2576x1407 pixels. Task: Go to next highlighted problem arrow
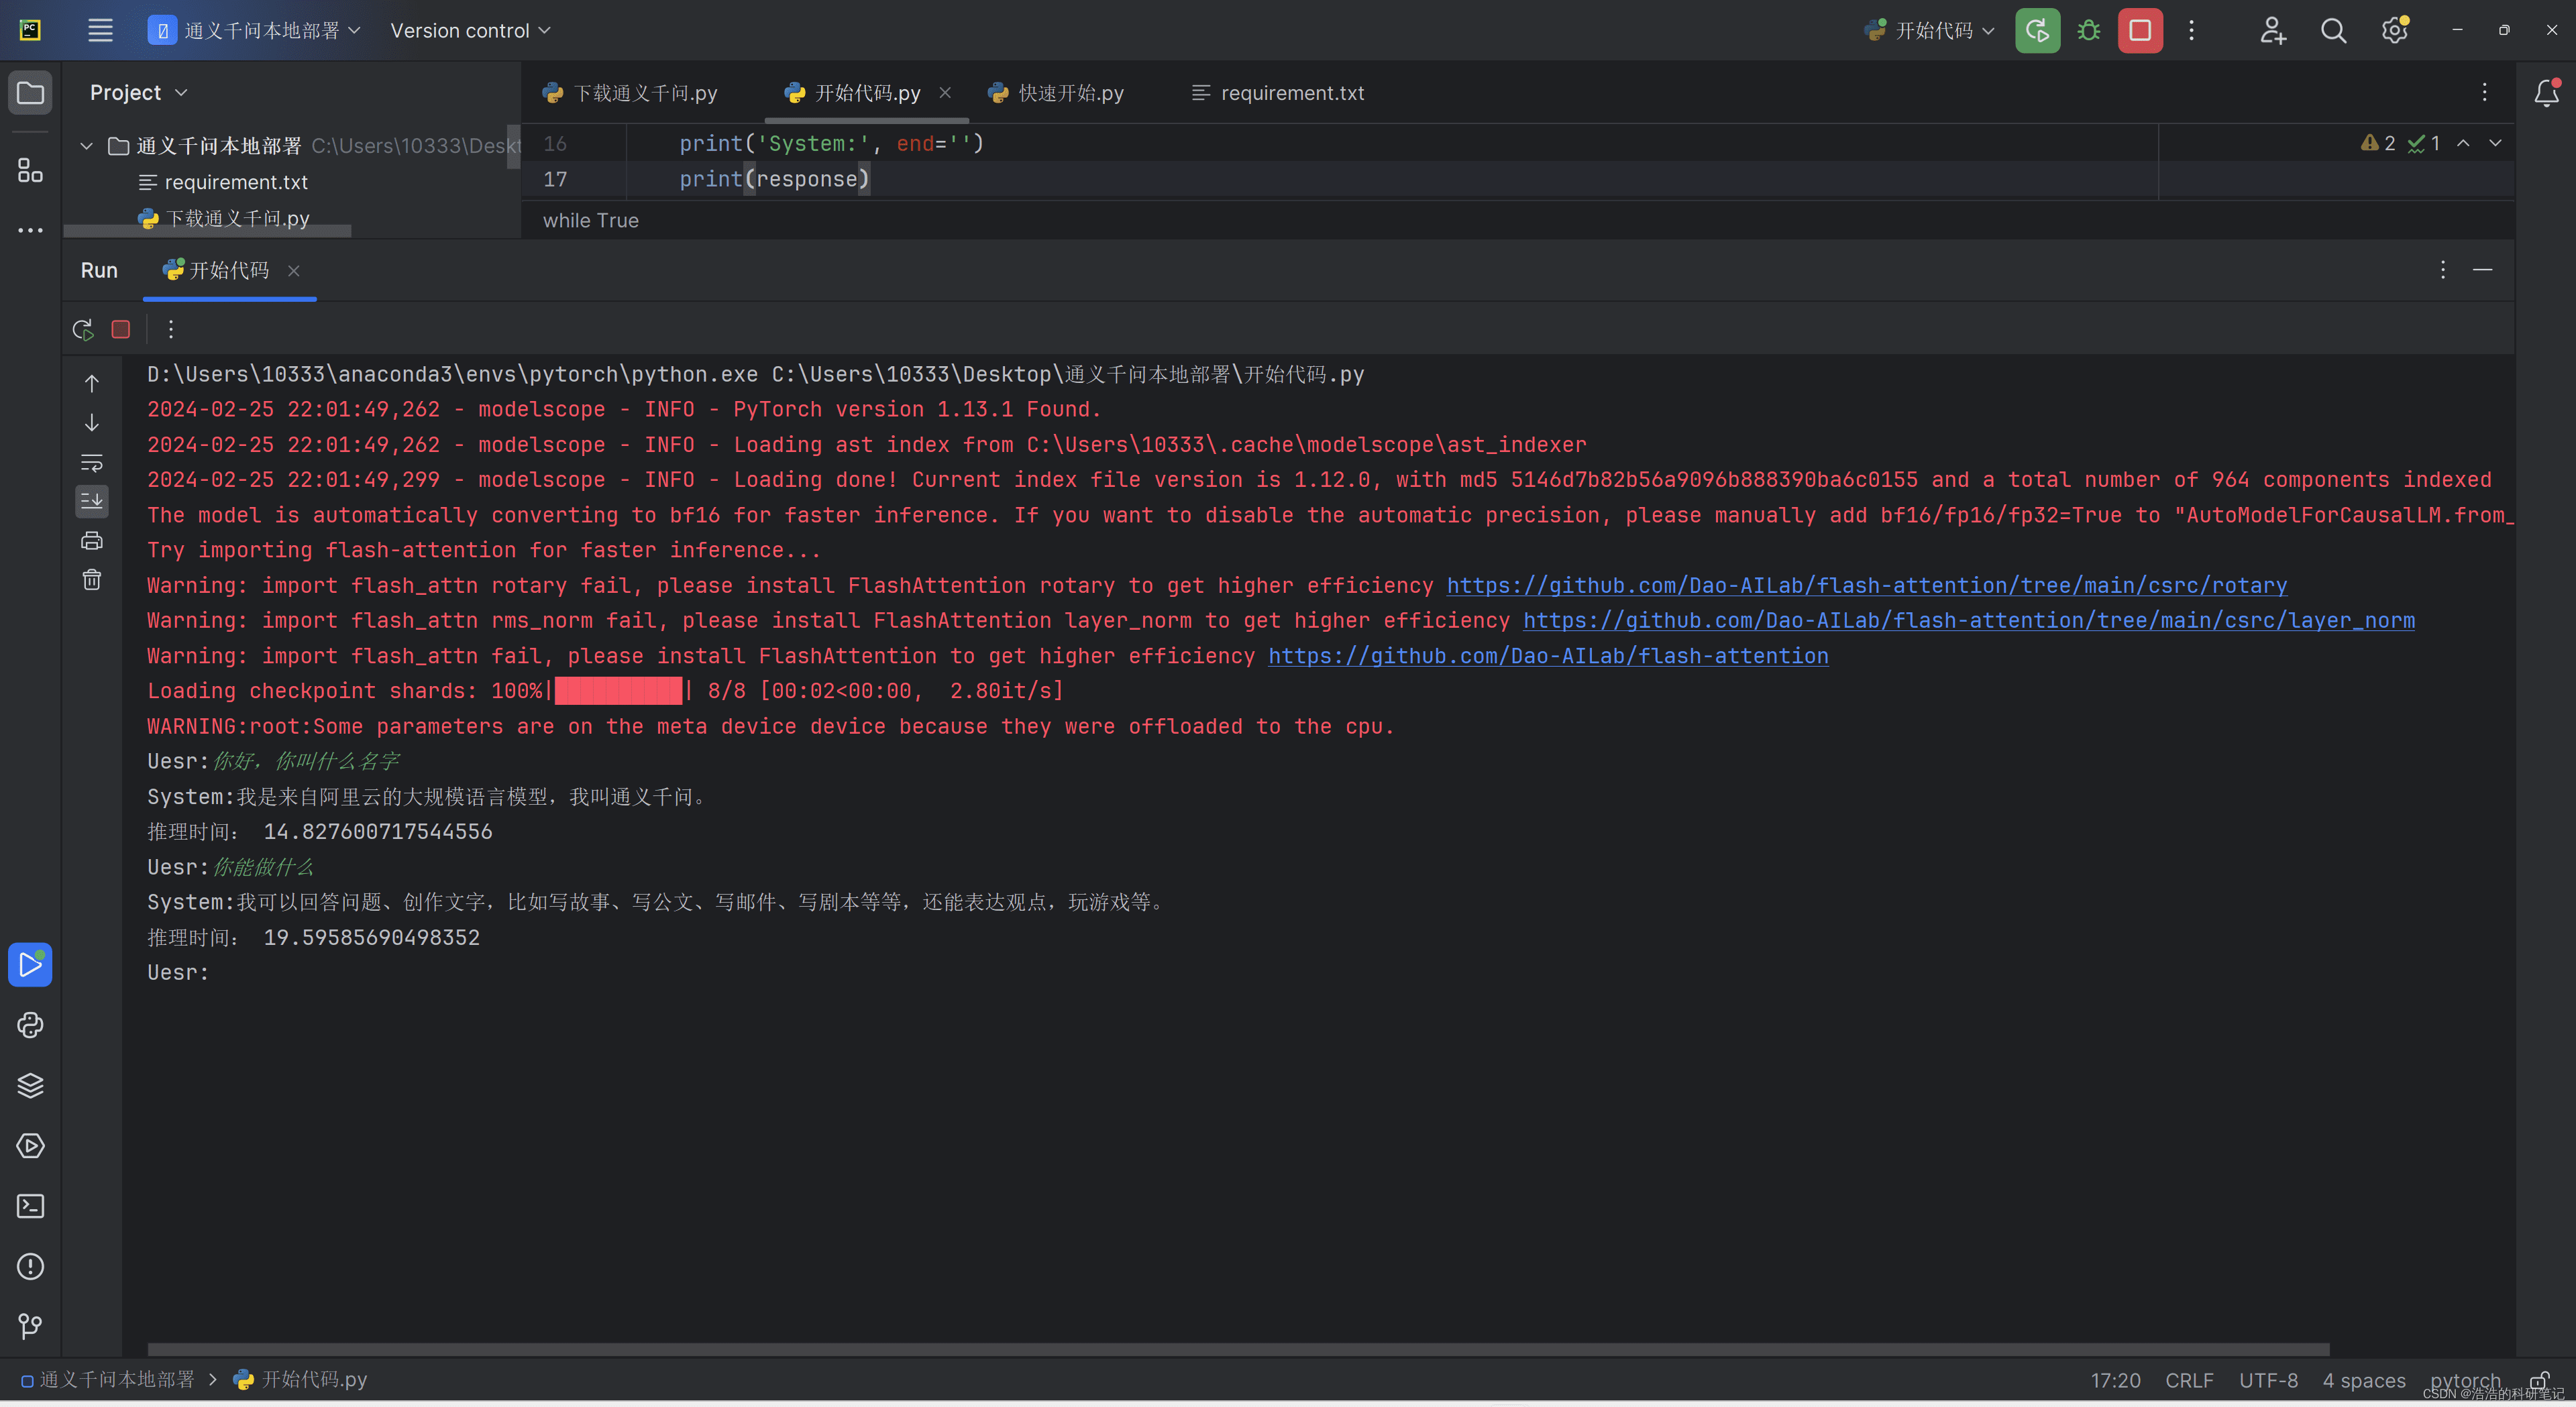pyautogui.click(x=2496, y=143)
